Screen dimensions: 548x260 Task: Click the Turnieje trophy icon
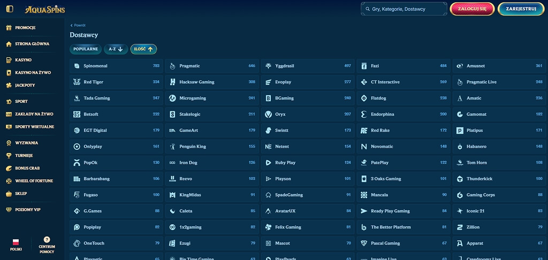point(9,156)
